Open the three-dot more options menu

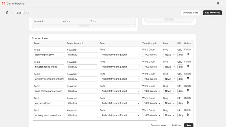click(223, 3)
